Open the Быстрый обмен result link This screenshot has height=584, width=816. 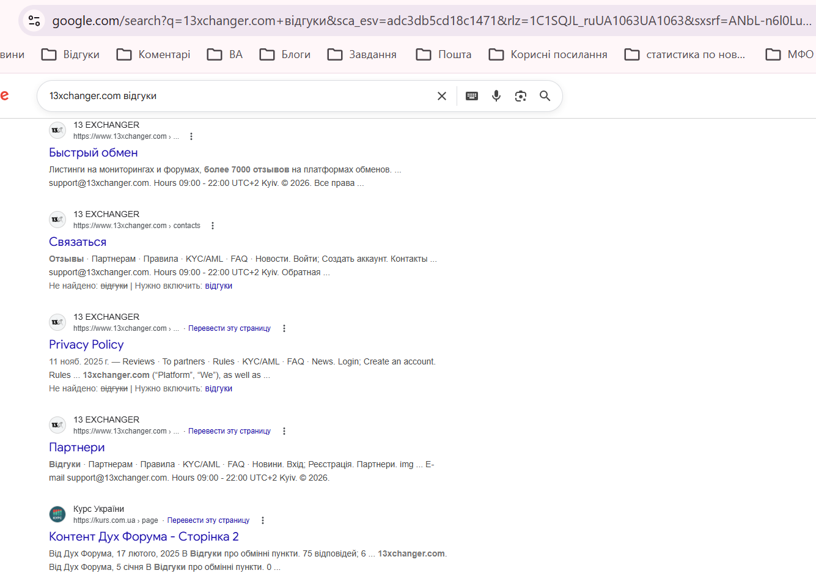click(x=94, y=153)
